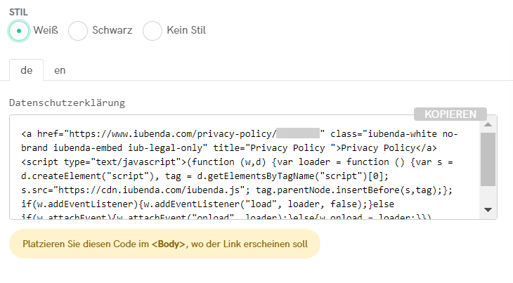Click the code box scroll-up arrow
Viewport: 513px width, 283px height.
[488, 124]
